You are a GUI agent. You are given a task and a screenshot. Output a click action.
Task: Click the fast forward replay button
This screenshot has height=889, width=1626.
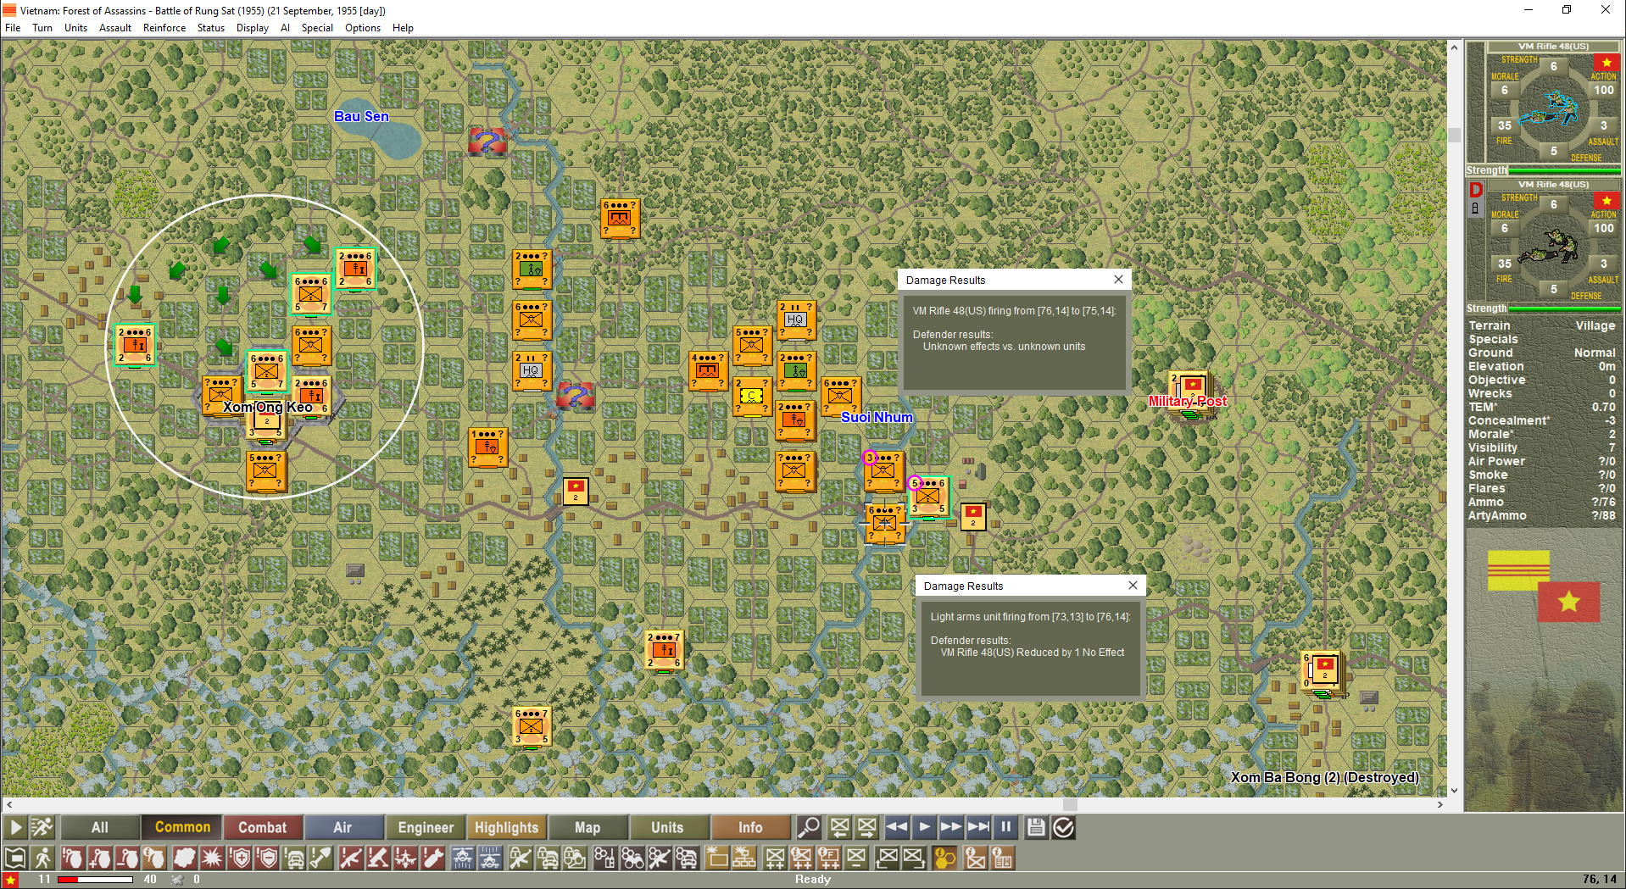(951, 827)
